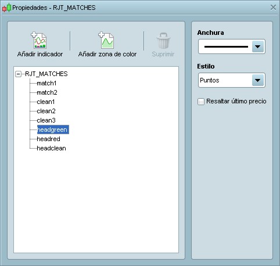
Task: Select clean1 tree entry
Action: coord(46,102)
